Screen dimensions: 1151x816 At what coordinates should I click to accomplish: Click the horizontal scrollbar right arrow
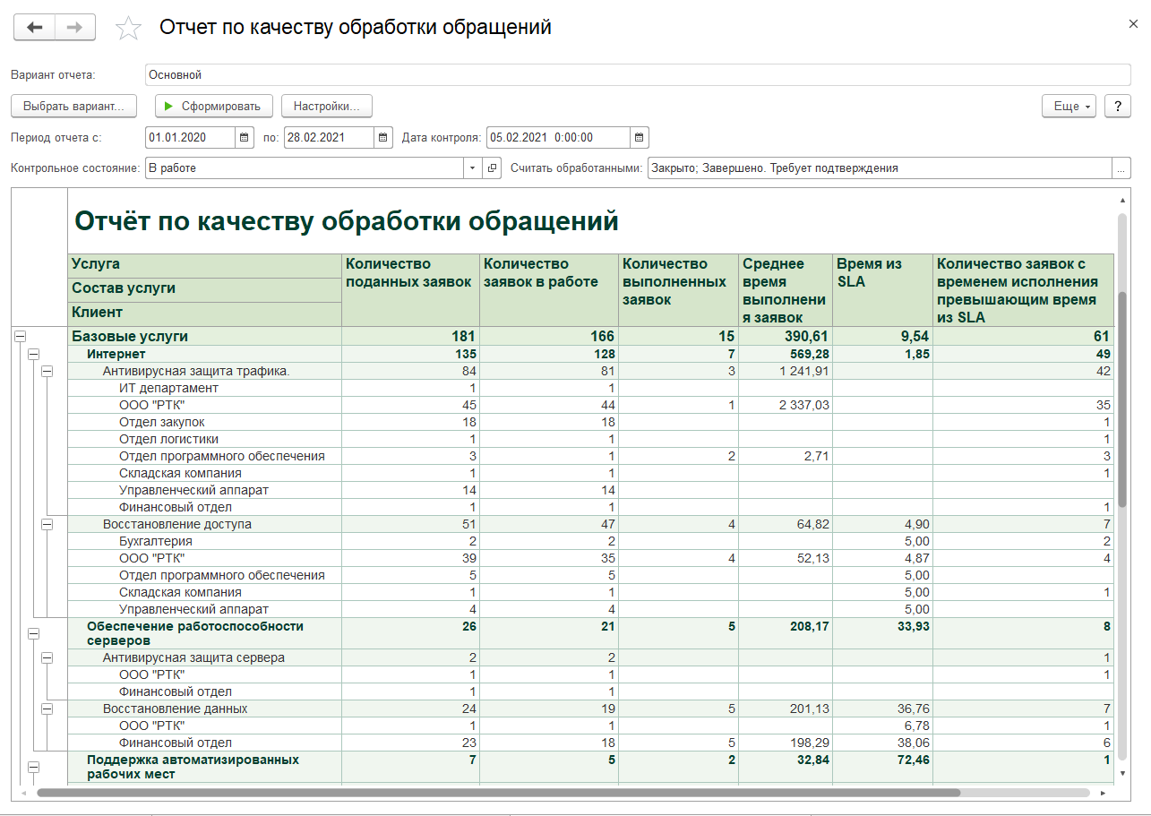pyautogui.click(x=1102, y=793)
